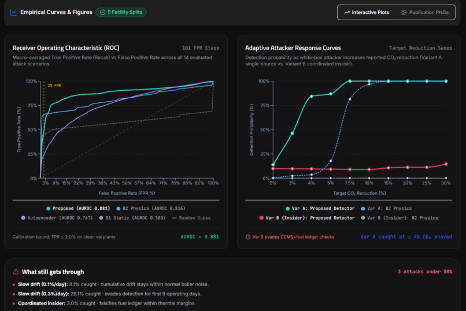Image resolution: width=466 pixels, height=311 pixels.
Task: Click the 5 Facility Splits badge
Action: click(x=121, y=12)
